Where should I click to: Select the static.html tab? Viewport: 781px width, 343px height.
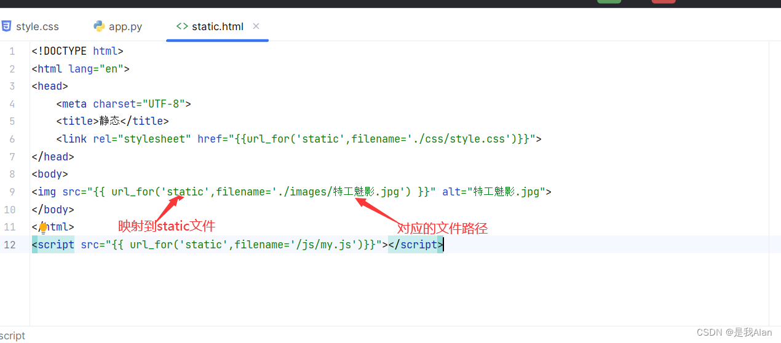[x=217, y=26]
